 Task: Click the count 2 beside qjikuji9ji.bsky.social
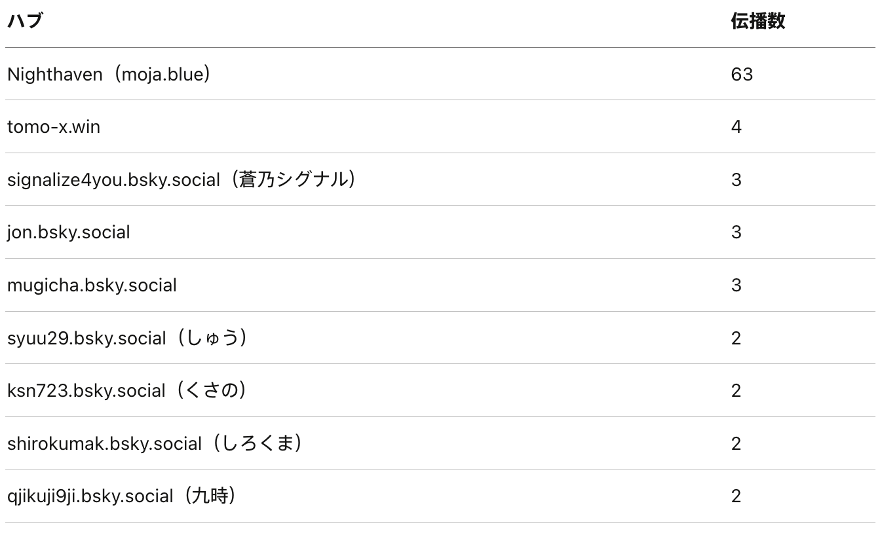tap(737, 496)
